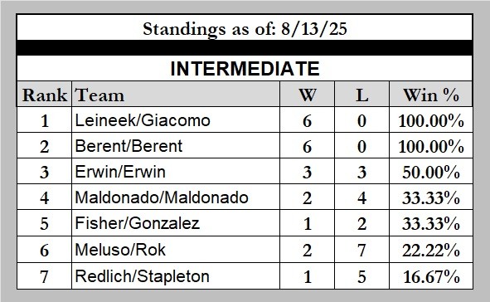Click the Maldonado/Maldonado team cell
The width and height of the screenshot is (490, 302).
(176, 197)
